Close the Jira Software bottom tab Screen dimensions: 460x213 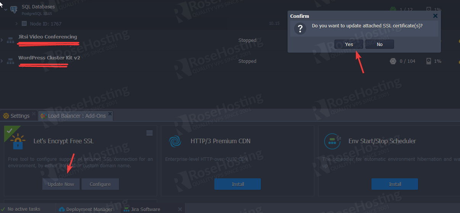tap(180, 209)
